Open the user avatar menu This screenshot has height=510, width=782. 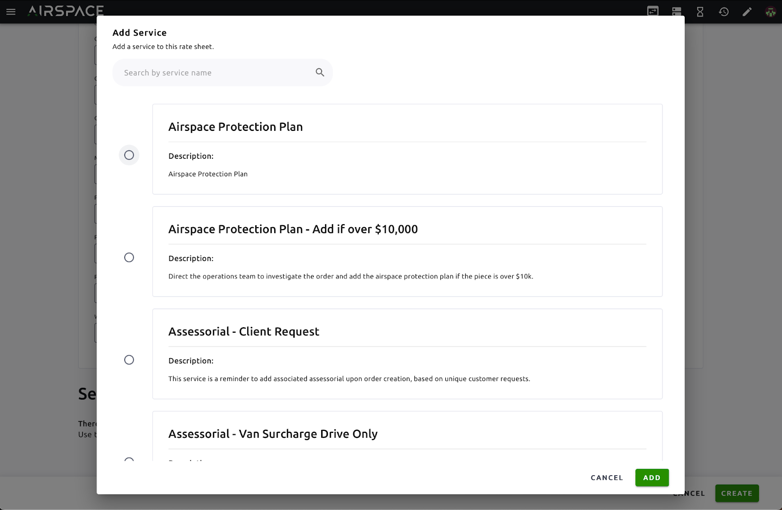pos(771,11)
